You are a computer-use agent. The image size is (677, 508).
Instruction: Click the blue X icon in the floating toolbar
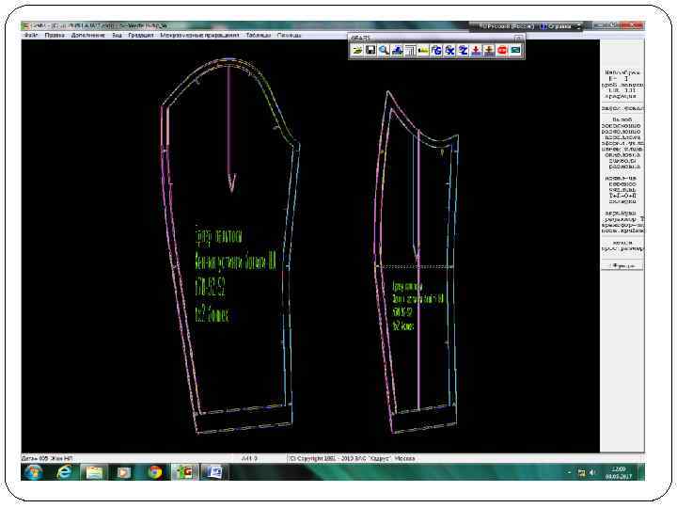coord(449,51)
